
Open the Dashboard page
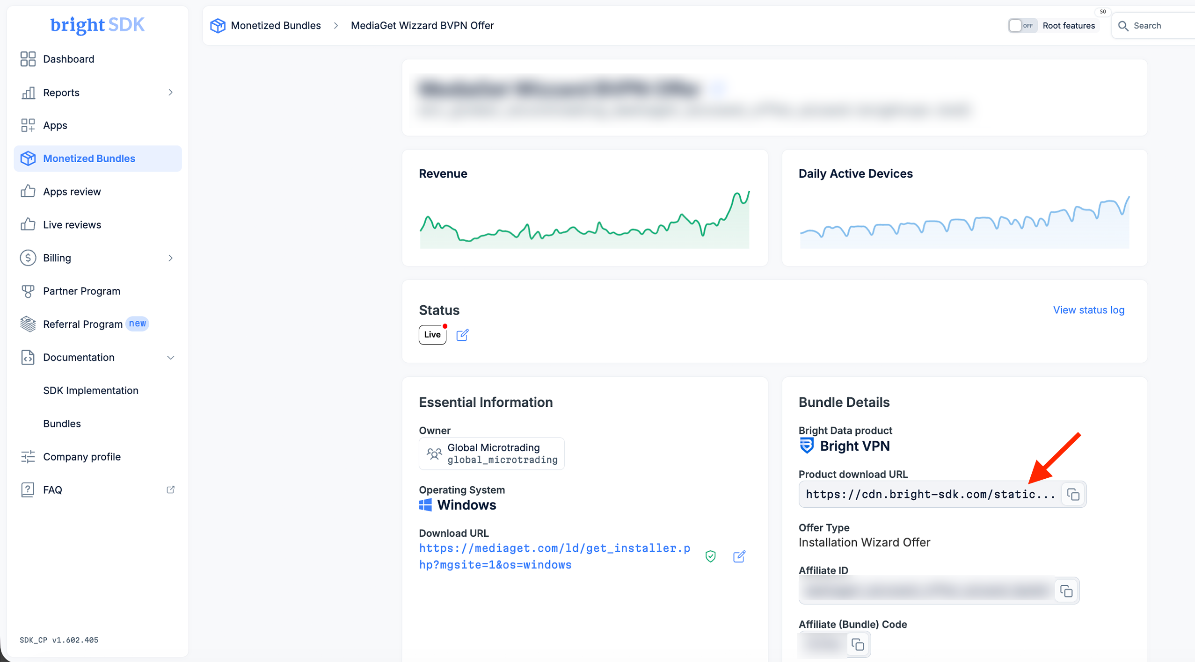(x=68, y=59)
